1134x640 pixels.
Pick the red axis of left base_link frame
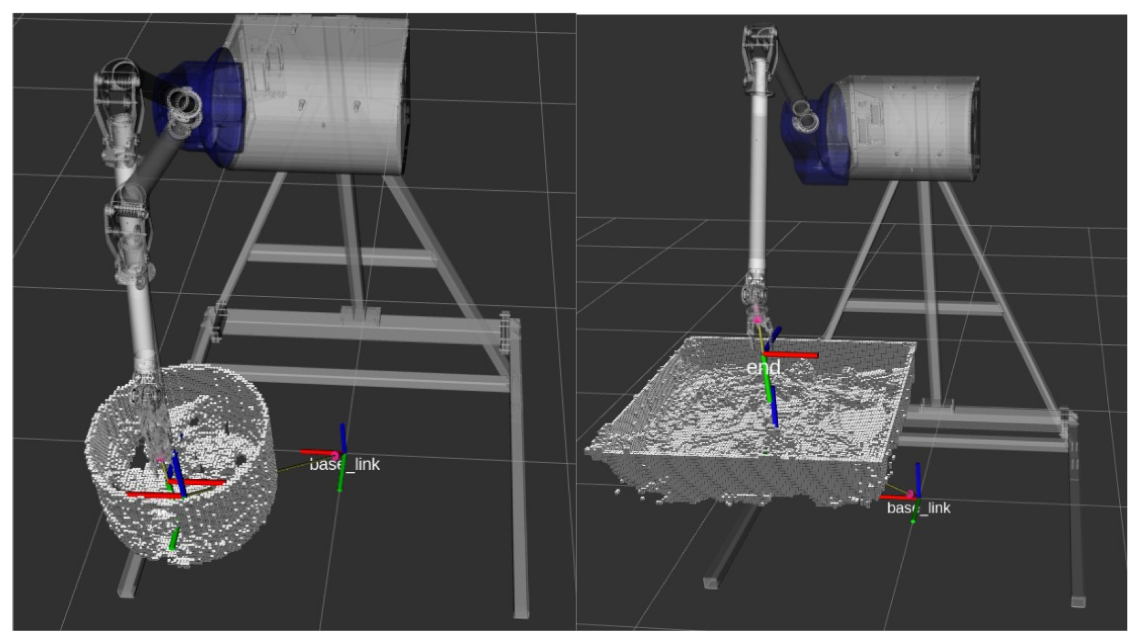coord(316,452)
